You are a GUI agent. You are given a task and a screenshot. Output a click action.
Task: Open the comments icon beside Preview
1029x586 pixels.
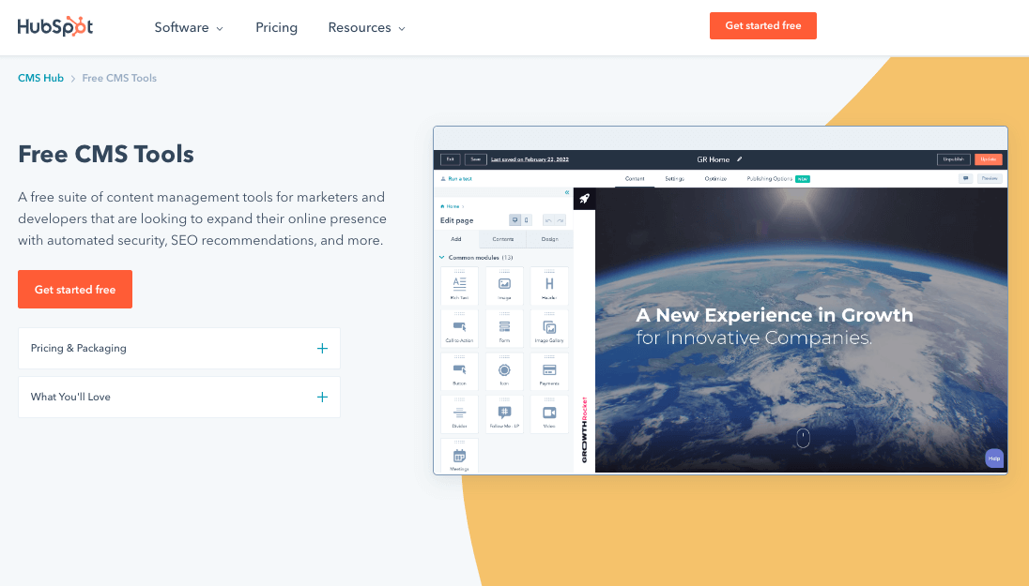coord(966,178)
